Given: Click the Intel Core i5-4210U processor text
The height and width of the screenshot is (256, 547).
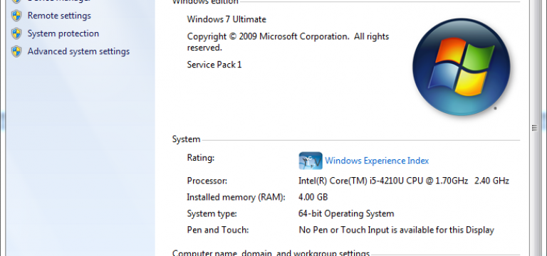Looking at the screenshot, I should coord(404,181).
